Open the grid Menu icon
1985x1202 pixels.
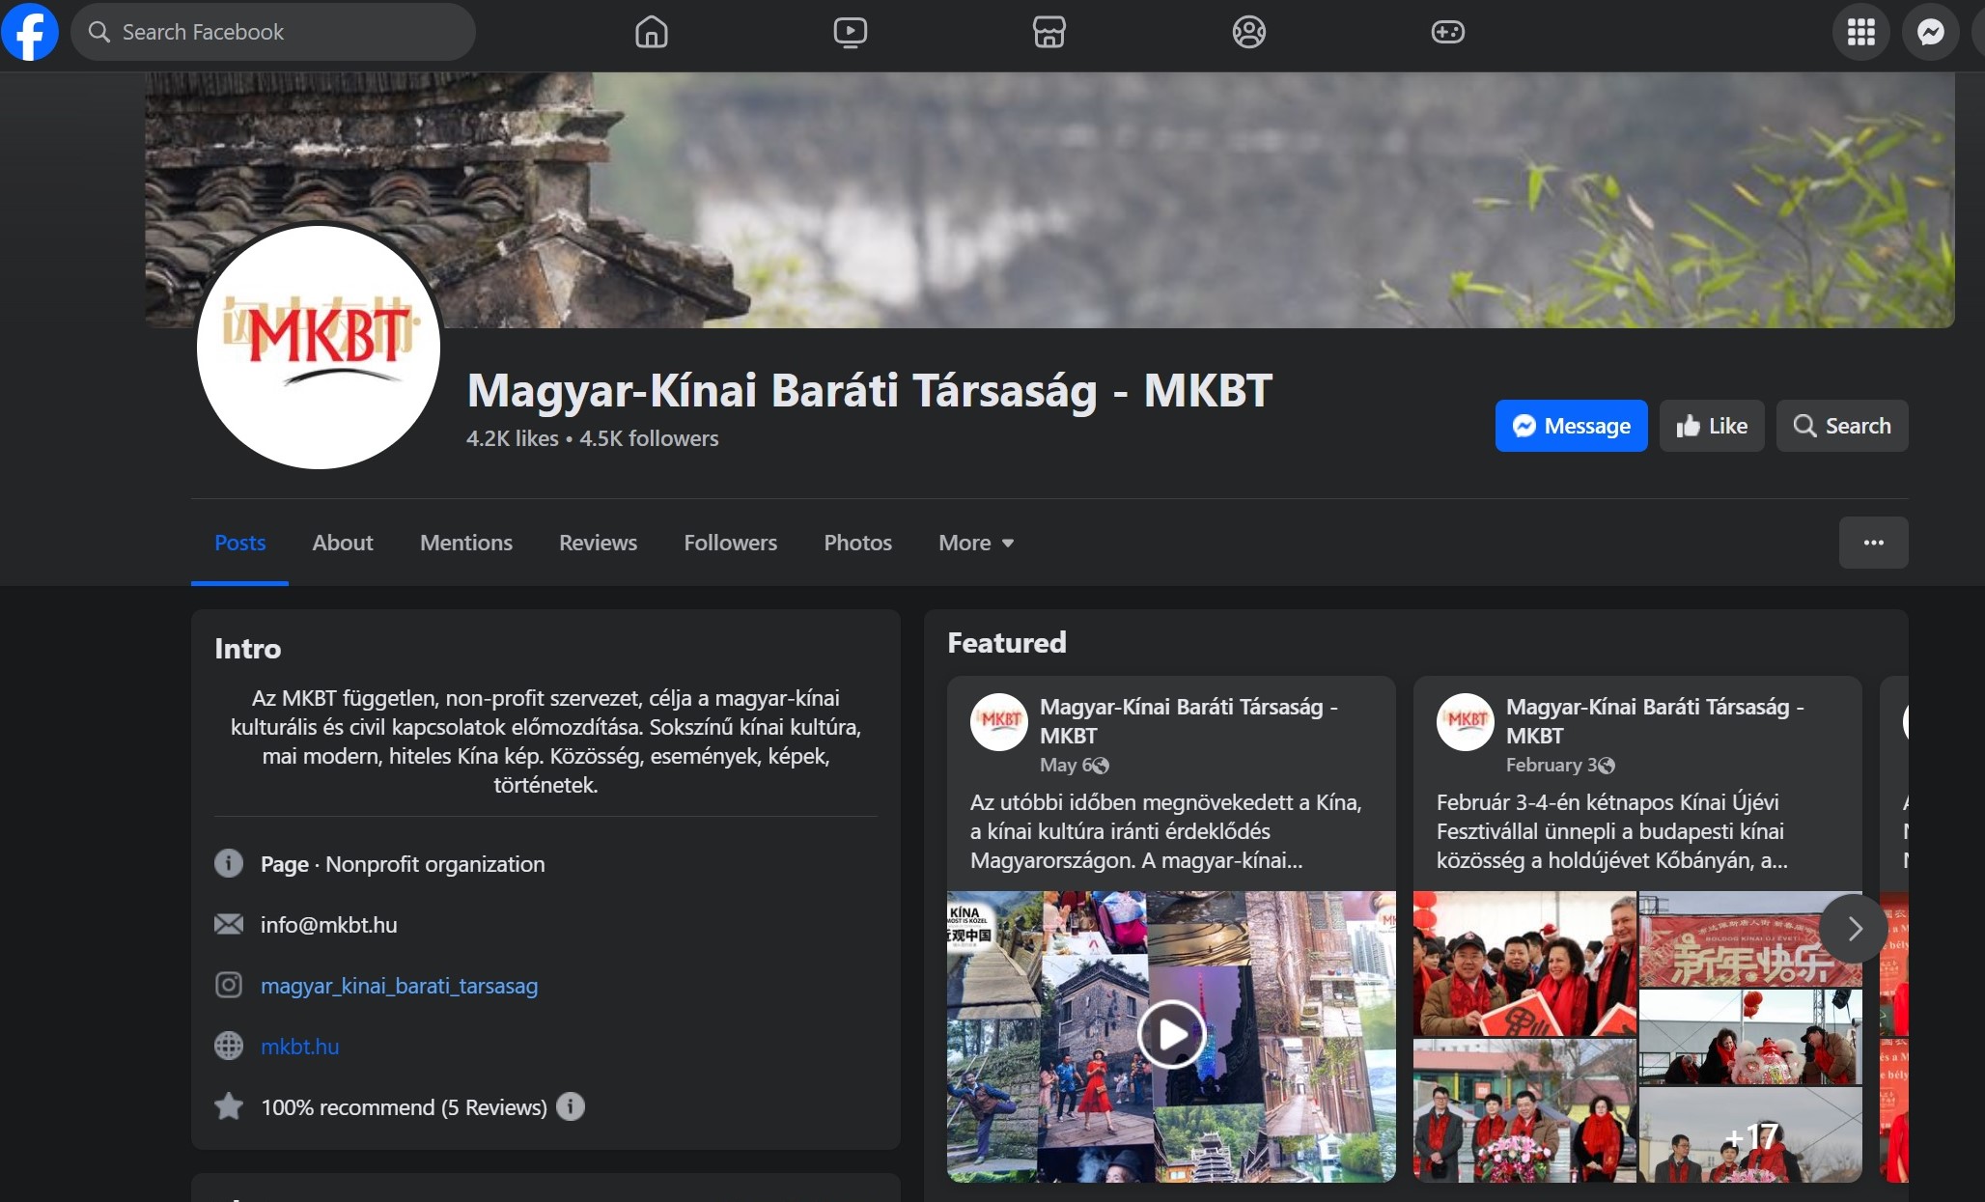(1860, 32)
